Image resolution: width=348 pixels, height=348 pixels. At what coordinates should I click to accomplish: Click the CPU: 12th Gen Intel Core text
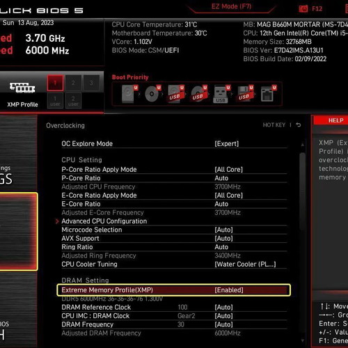tap(296, 33)
